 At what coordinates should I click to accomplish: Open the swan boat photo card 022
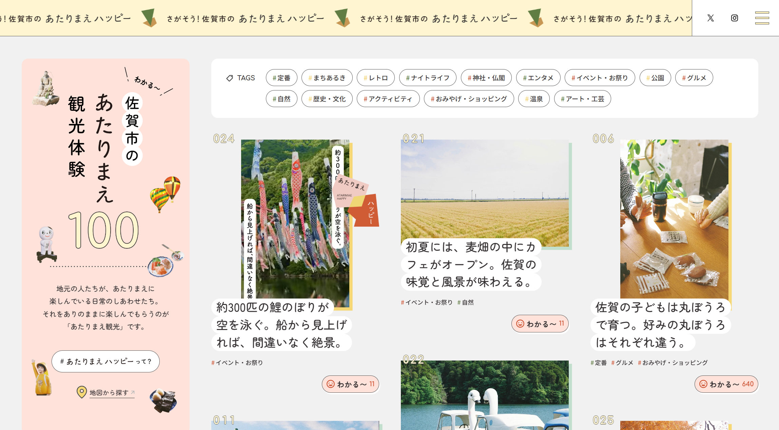[x=485, y=395]
